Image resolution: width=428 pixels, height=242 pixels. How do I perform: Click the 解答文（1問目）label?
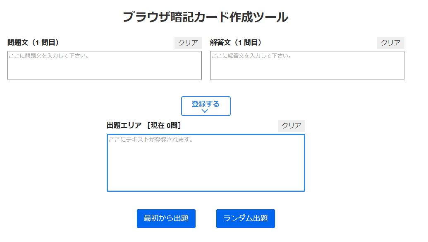tap(236, 41)
